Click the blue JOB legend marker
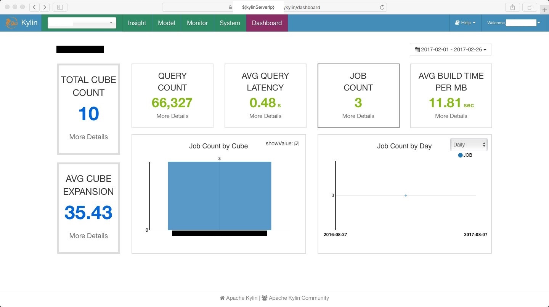549x307 pixels. pos(460,155)
